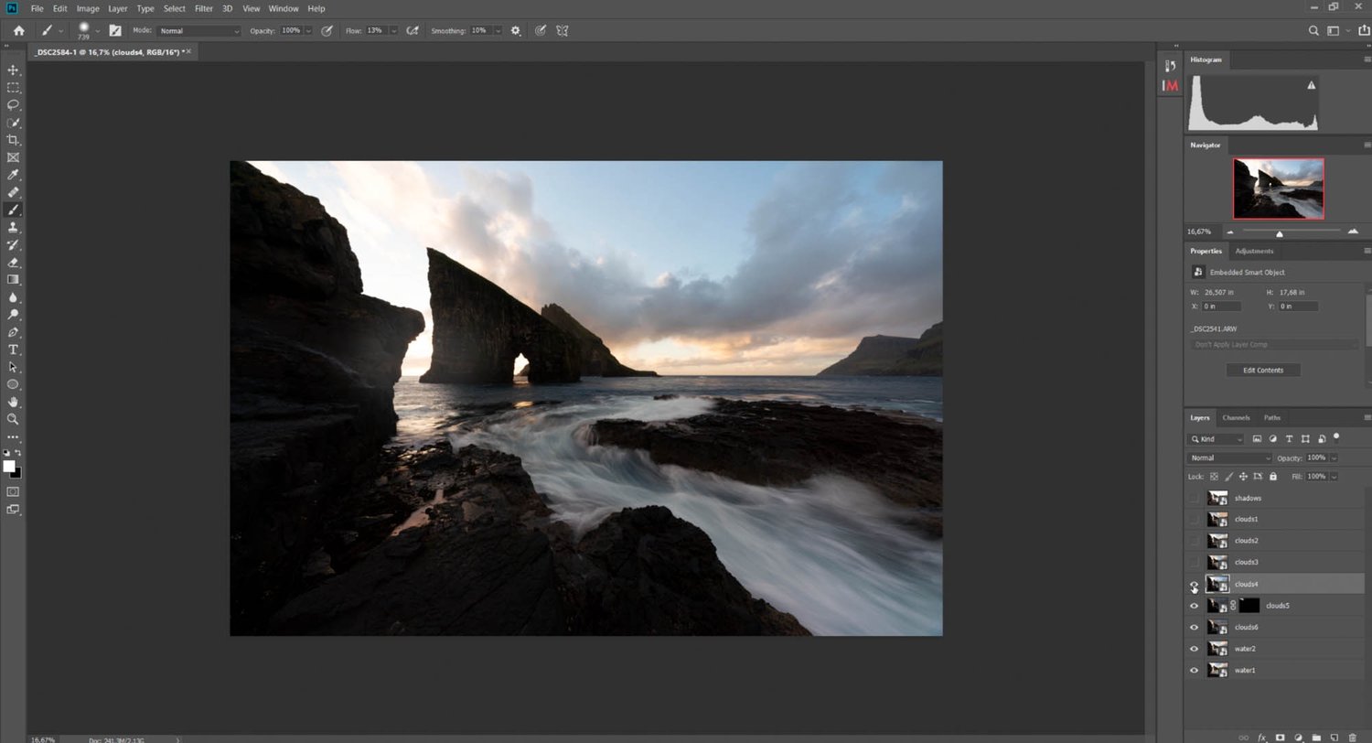Screen dimensions: 1372x743
Task: Select the Crop tool
Action: 13,140
